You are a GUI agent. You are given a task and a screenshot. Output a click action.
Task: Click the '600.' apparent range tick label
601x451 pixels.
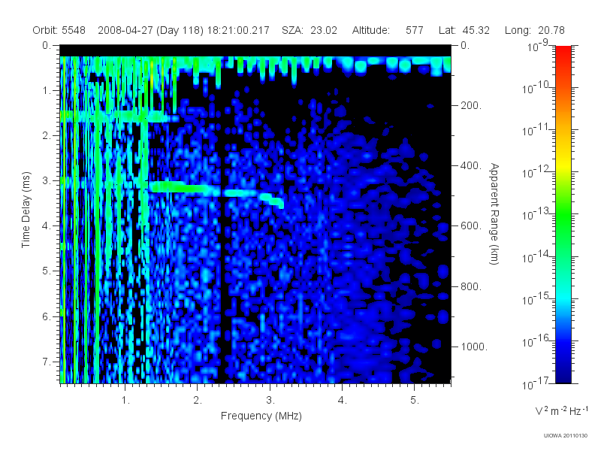(471, 226)
